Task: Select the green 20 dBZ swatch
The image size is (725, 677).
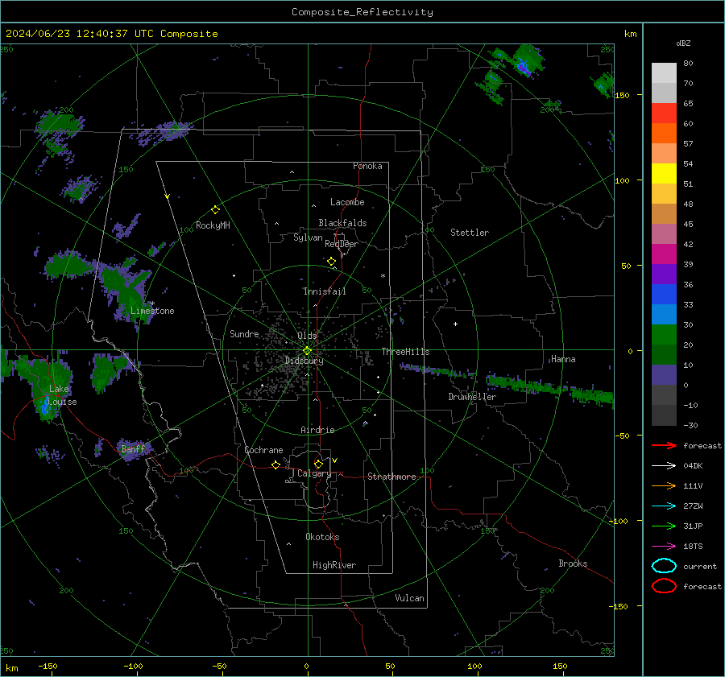Action: (x=664, y=335)
